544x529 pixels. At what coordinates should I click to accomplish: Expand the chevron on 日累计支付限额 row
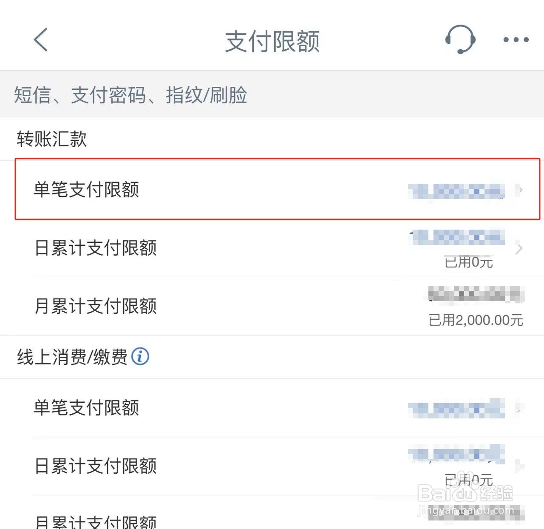coord(518,249)
